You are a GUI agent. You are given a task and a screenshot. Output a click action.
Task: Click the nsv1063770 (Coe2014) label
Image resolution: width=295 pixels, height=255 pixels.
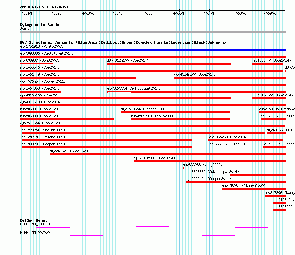[x=271, y=60]
